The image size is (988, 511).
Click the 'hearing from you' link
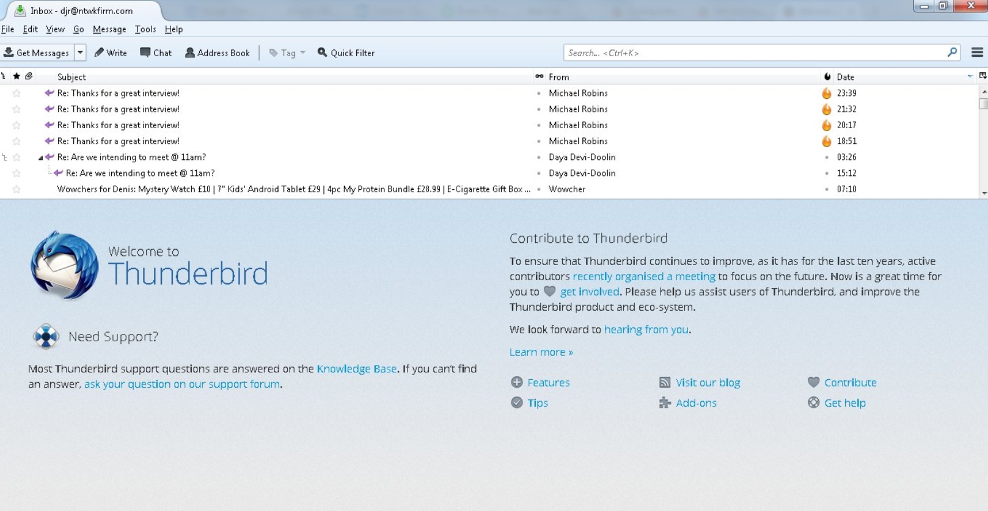click(646, 330)
